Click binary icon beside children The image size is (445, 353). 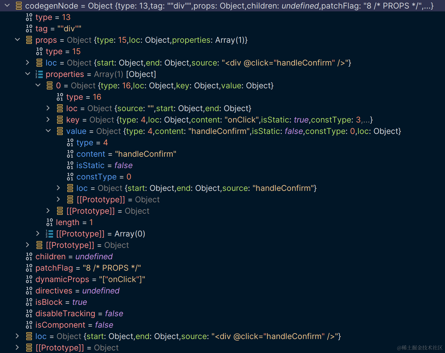click(29, 256)
